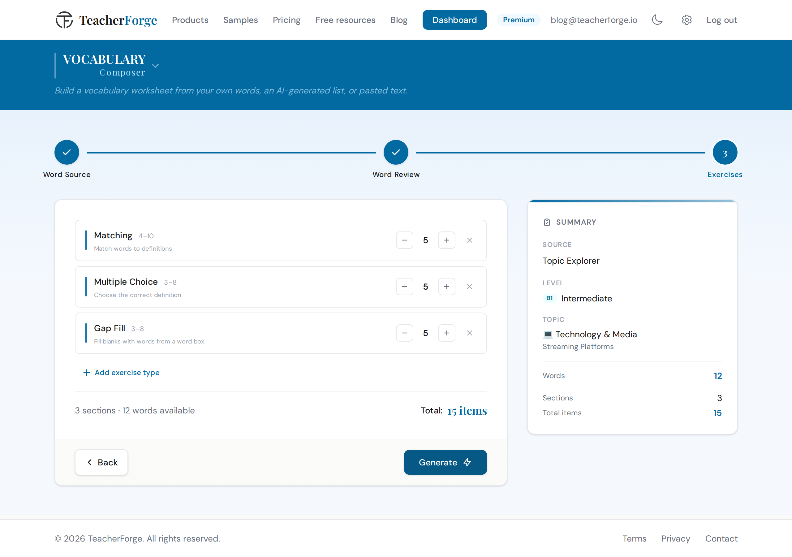Click '3 sections · 12 words available' text
Image resolution: width=792 pixels, height=557 pixels.
[x=135, y=411]
